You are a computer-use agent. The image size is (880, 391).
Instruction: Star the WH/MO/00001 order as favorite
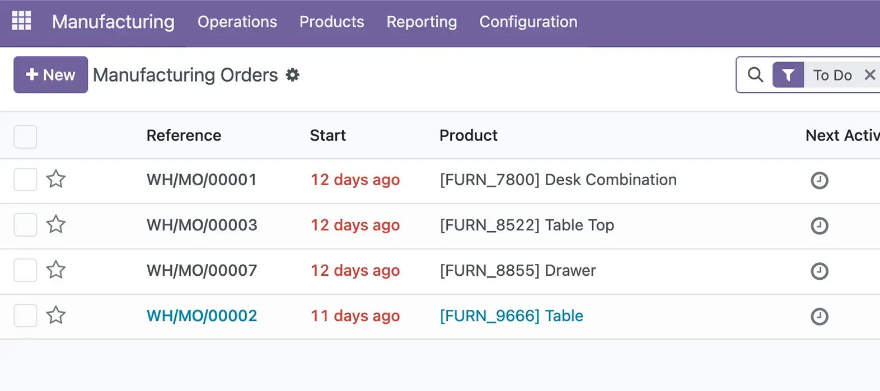[x=56, y=180]
